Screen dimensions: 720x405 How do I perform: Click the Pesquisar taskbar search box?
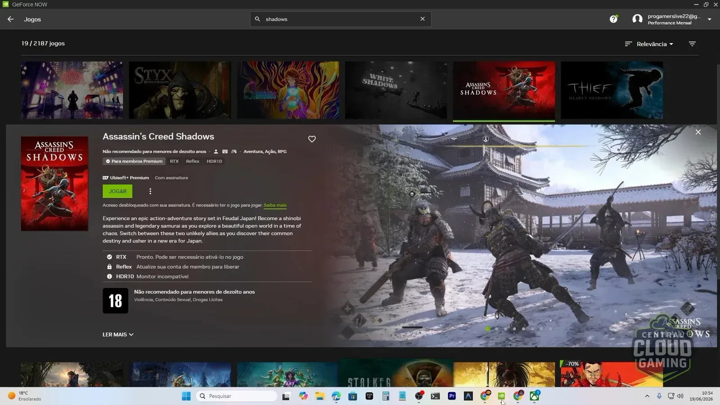[237, 396]
